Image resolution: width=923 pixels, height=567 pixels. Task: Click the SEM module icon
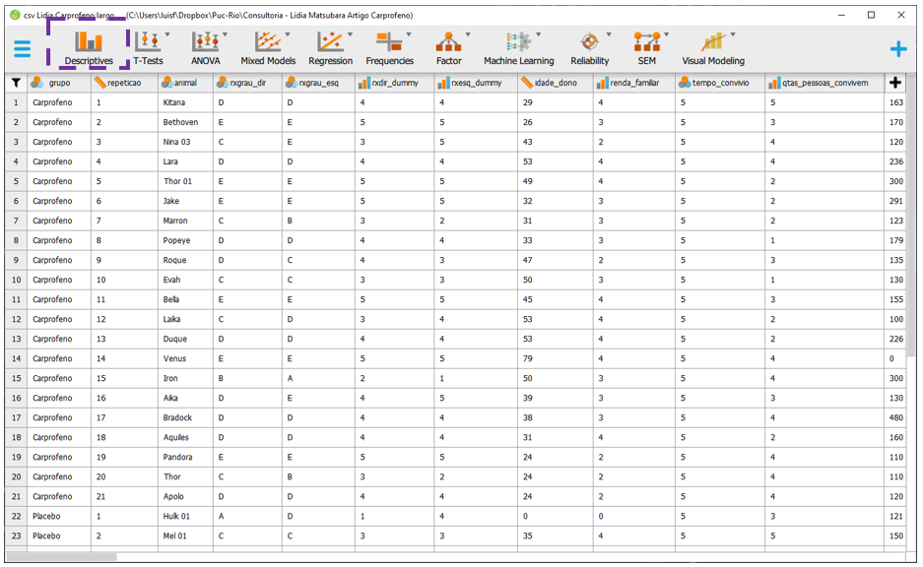tap(646, 47)
